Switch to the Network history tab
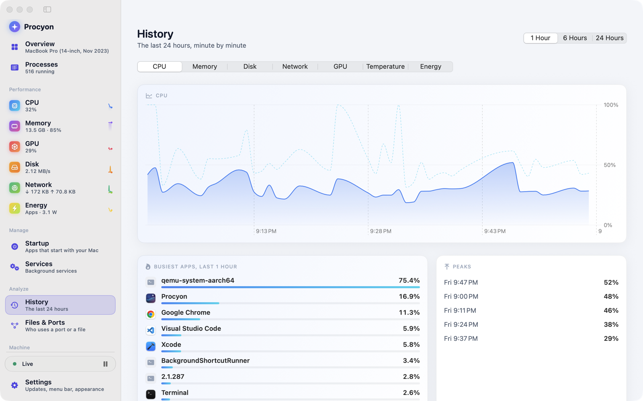Image resolution: width=643 pixels, height=401 pixels. point(295,67)
